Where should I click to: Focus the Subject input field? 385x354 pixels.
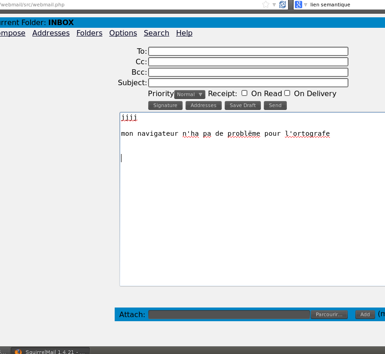[248, 82]
